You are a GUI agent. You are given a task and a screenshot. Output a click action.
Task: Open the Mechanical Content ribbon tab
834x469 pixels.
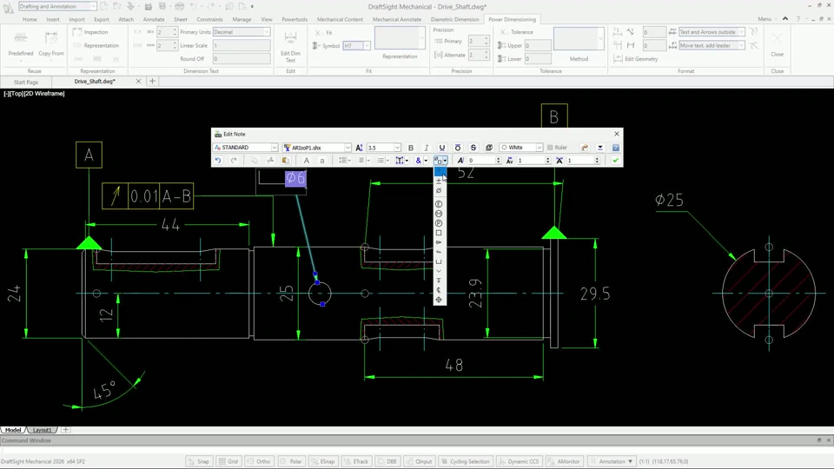click(x=340, y=19)
